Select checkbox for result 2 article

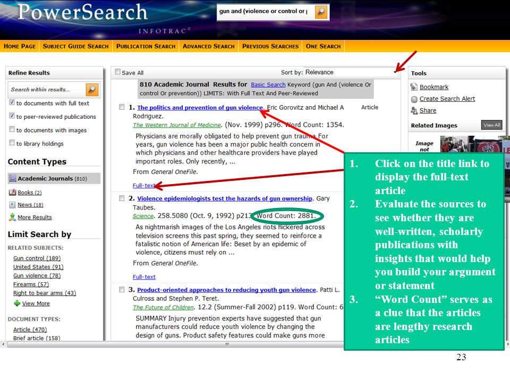pyautogui.click(x=122, y=198)
